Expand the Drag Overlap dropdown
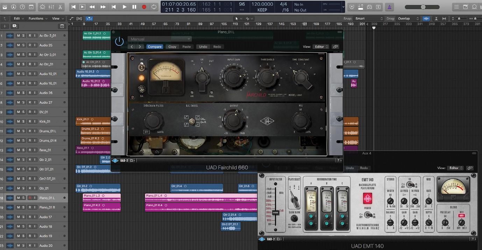Screen dimensions: 482x250 408,19
